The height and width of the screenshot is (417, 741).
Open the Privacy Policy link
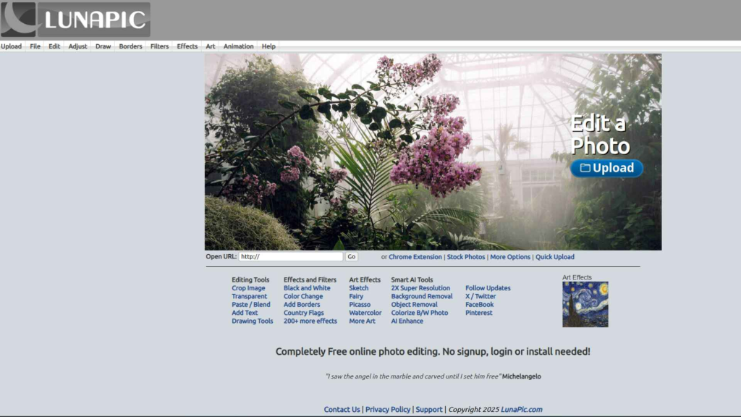coord(387,410)
